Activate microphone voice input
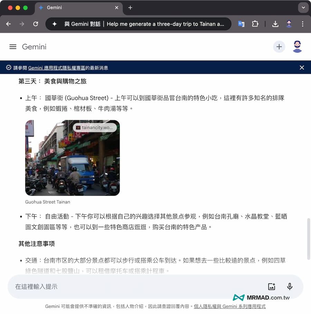 pyautogui.click(x=290, y=287)
